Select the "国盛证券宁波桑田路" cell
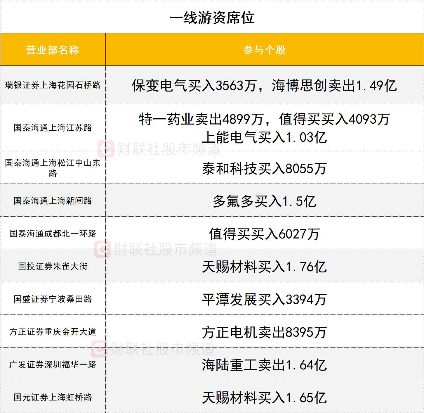The image size is (424, 413). tap(53, 298)
